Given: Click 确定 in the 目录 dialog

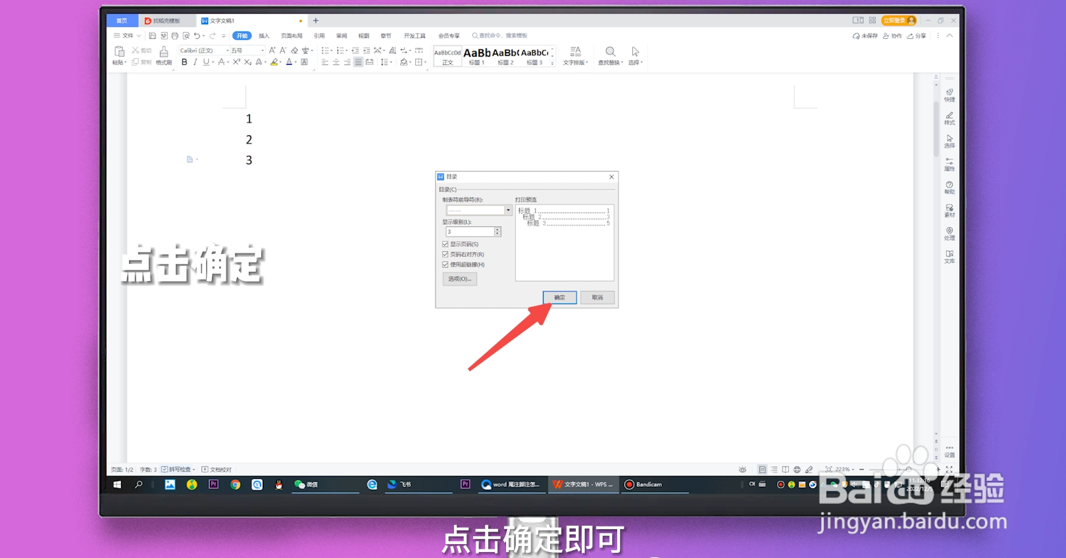Looking at the screenshot, I should tap(559, 297).
